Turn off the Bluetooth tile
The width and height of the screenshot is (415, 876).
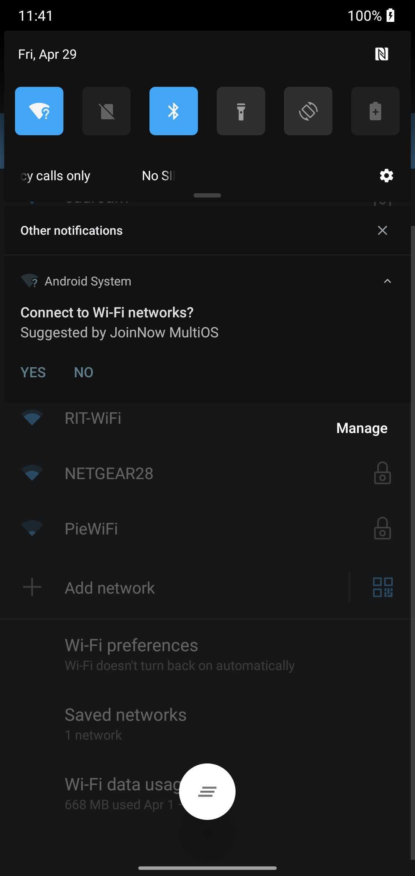coord(174,111)
